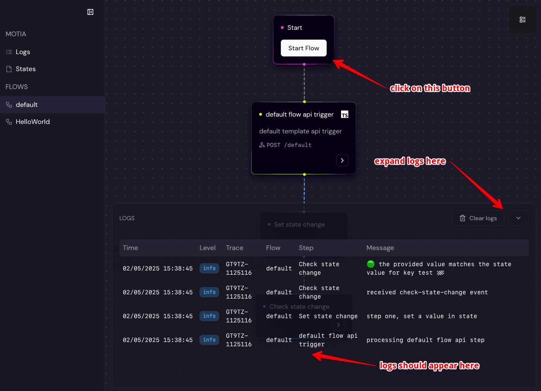Expand the Check state change node arrow

tap(338, 325)
